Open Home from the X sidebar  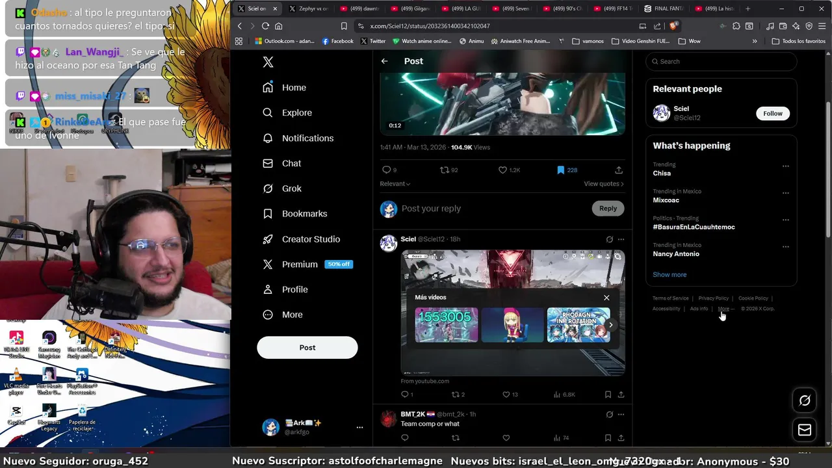click(284, 88)
